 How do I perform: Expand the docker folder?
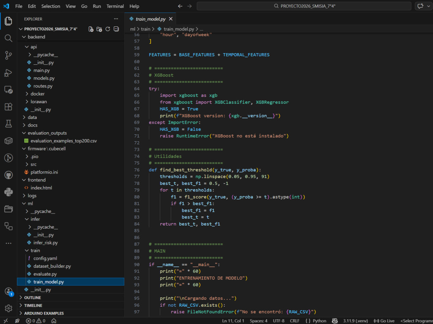click(x=71, y=94)
